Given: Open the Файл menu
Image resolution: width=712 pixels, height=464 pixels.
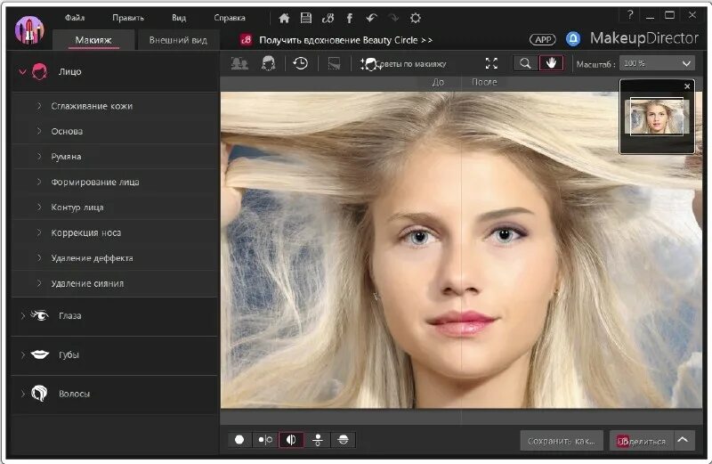Looking at the screenshot, I should tap(75, 18).
